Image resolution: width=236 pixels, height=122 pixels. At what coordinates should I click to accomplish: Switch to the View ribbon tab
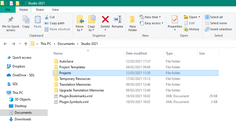(x=55, y=10)
